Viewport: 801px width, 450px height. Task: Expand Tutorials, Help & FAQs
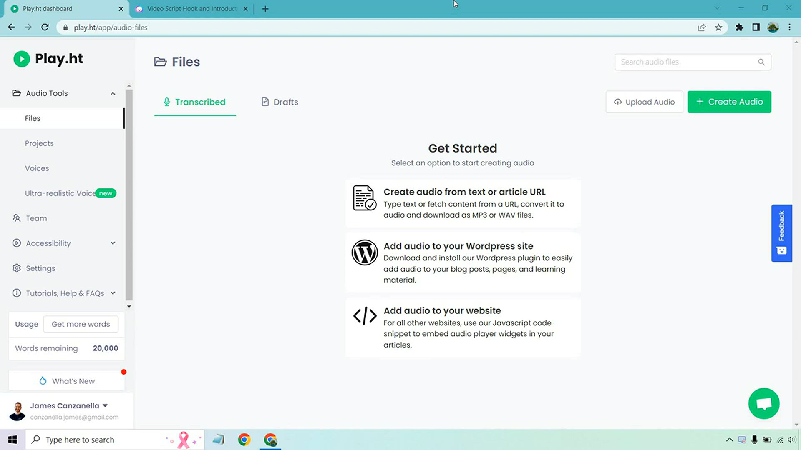(113, 293)
